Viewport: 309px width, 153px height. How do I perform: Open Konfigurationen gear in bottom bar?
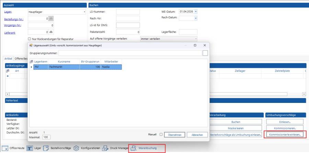tap(87, 148)
